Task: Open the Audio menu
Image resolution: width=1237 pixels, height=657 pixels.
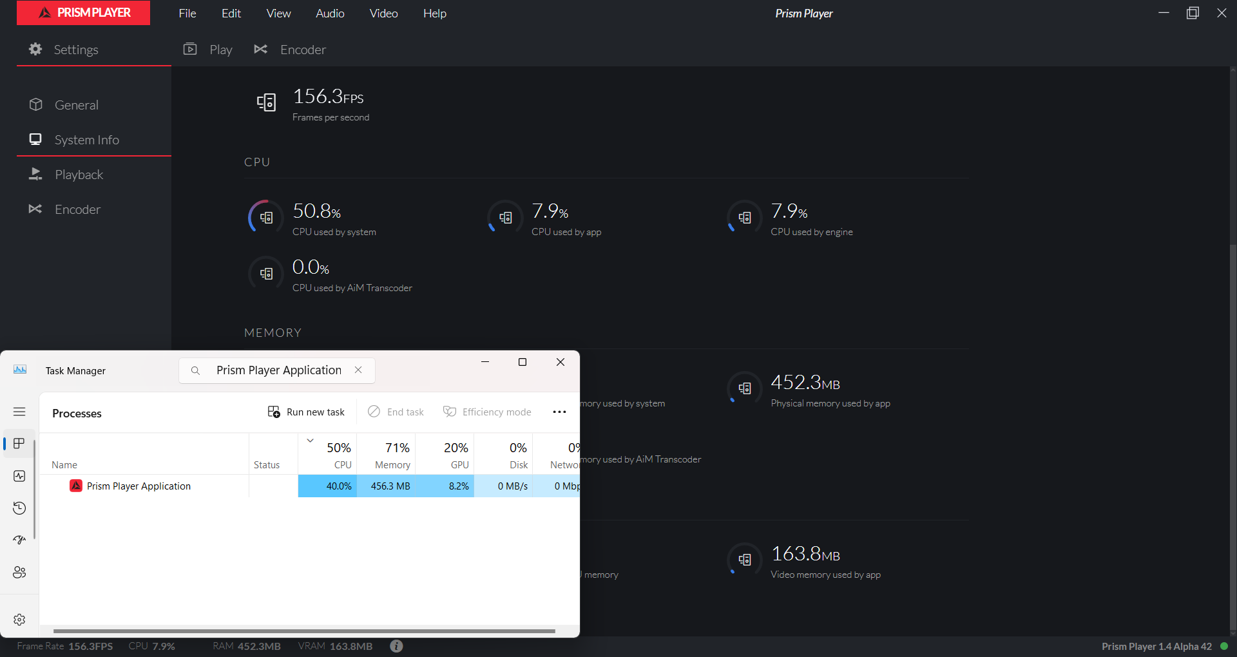Action: pyautogui.click(x=330, y=14)
